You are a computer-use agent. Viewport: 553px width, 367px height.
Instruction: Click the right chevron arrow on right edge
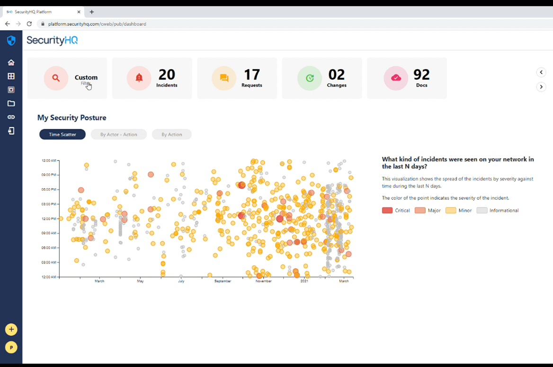[541, 87]
